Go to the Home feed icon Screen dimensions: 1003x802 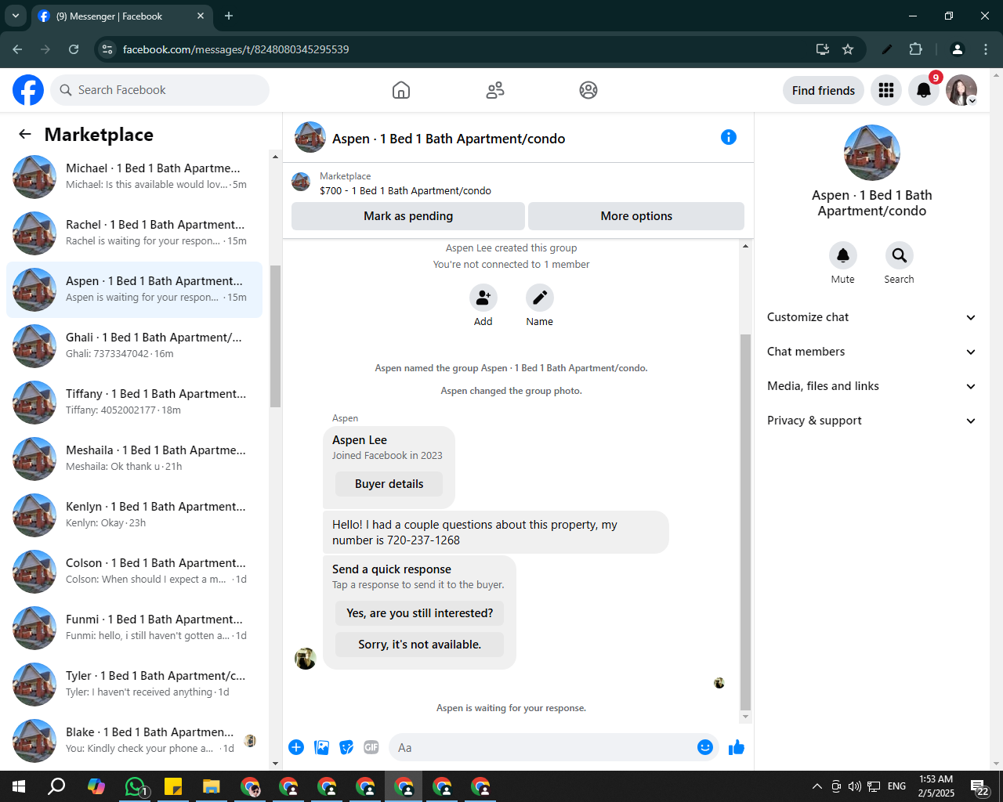pyautogui.click(x=401, y=90)
